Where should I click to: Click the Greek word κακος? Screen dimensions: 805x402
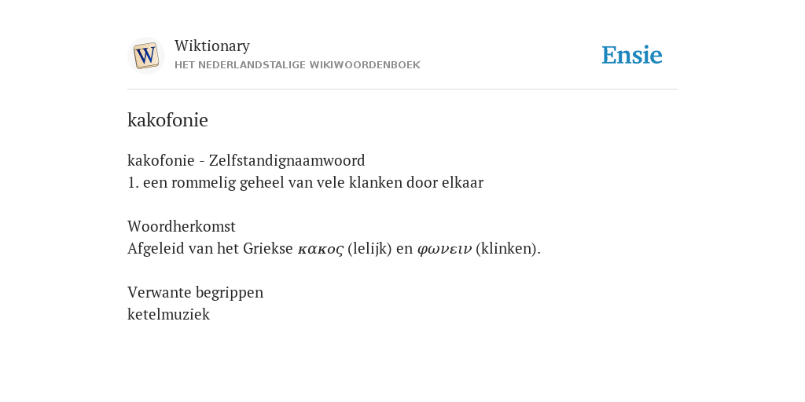tap(321, 249)
